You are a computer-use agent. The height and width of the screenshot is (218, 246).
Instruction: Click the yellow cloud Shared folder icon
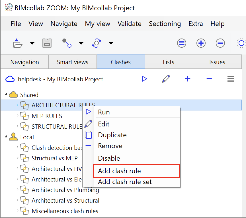tap(13, 95)
